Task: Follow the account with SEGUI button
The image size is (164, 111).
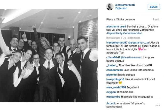Action: [154, 7]
